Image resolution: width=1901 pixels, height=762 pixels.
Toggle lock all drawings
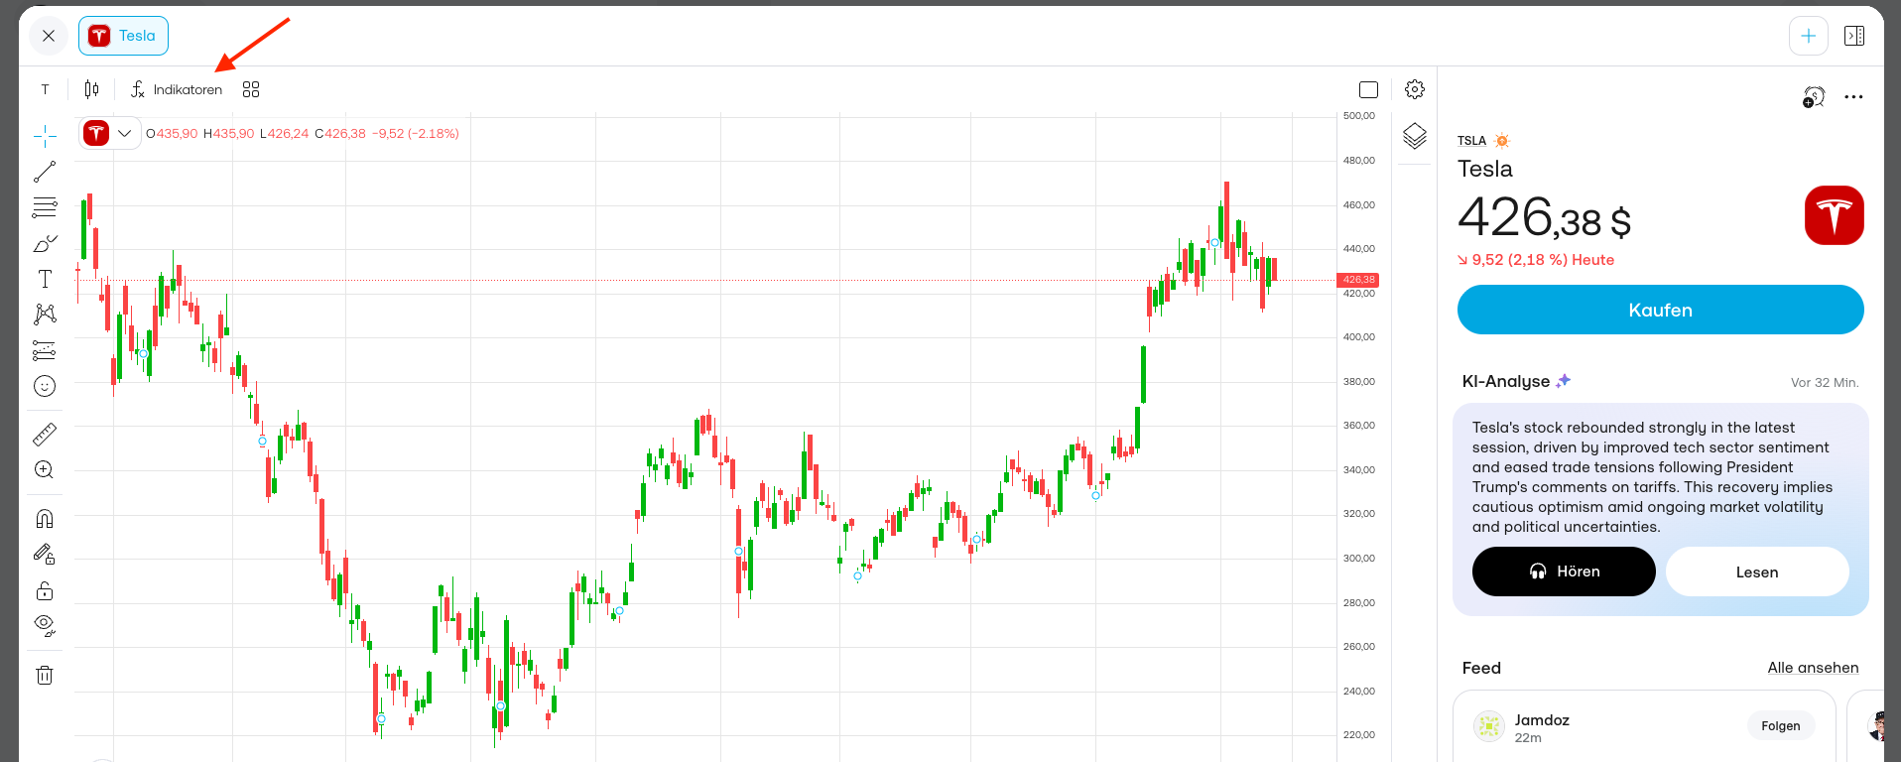[x=45, y=591]
